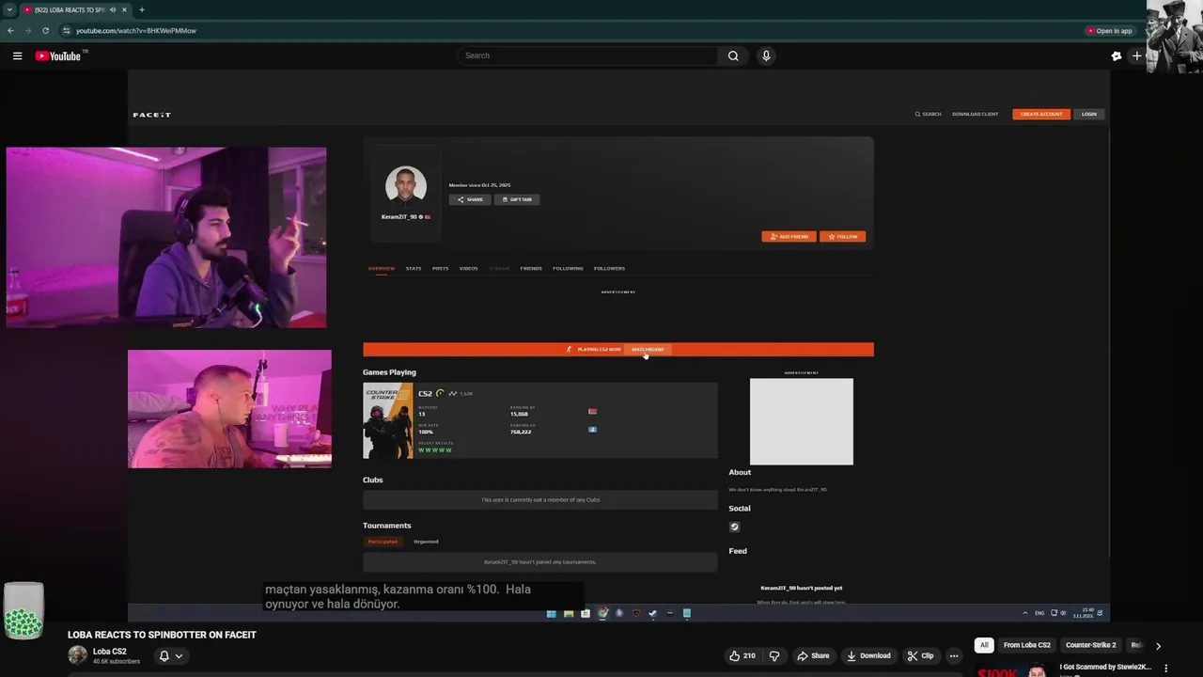
Task: Switch to the Followers profile tab
Action: tap(609, 269)
